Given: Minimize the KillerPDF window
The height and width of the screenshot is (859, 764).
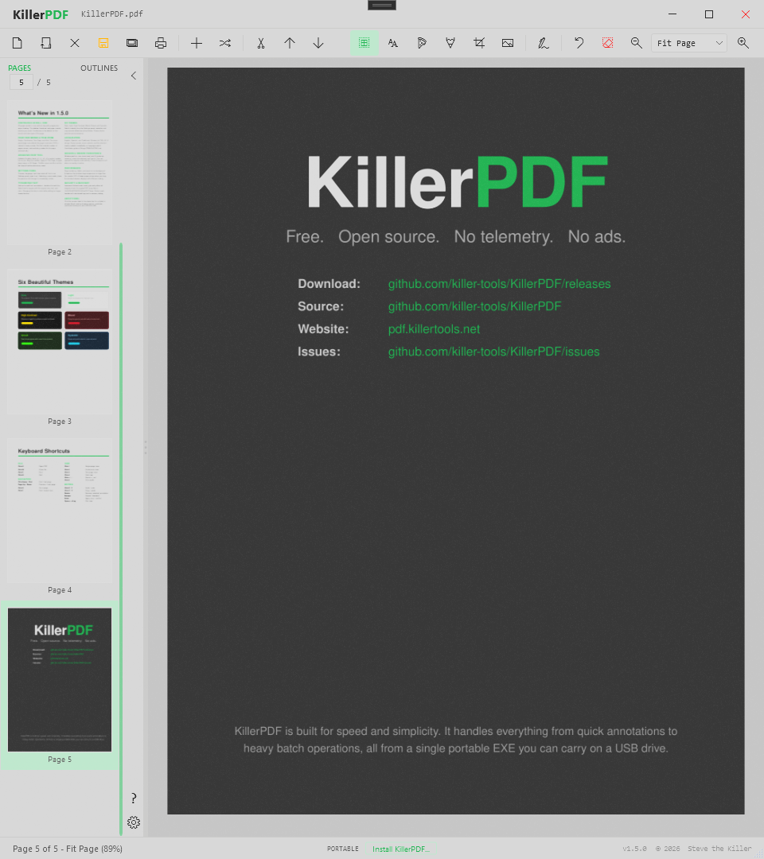Looking at the screenshot, I should click(x=672, y=14).
